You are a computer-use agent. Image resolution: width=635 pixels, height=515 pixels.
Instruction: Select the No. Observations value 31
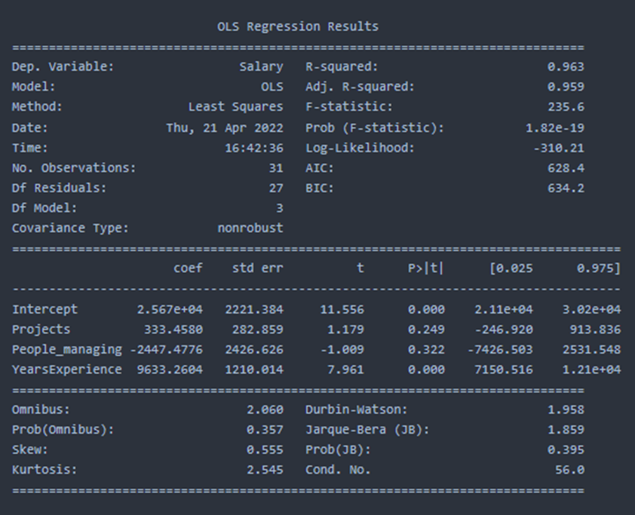coord(275,167)
